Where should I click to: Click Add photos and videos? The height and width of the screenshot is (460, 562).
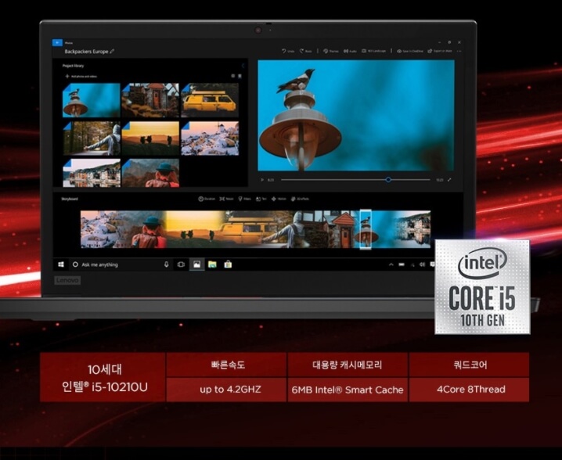81,77
